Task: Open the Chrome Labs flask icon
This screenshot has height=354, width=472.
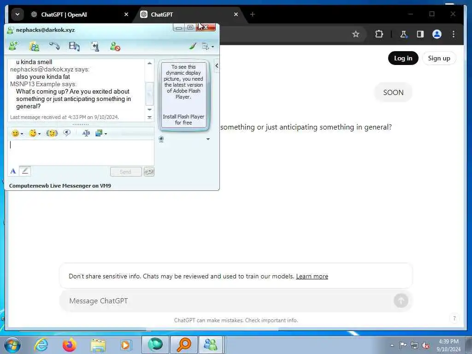Action: click(403, 34)
